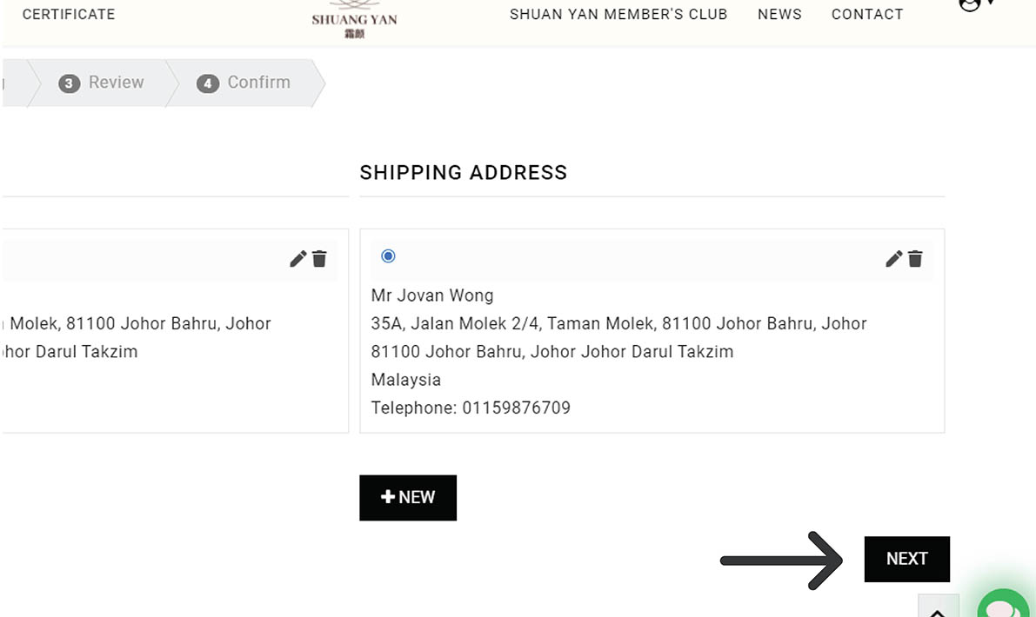
Task: Open the News menu item
Action: (x=779, y=14)
